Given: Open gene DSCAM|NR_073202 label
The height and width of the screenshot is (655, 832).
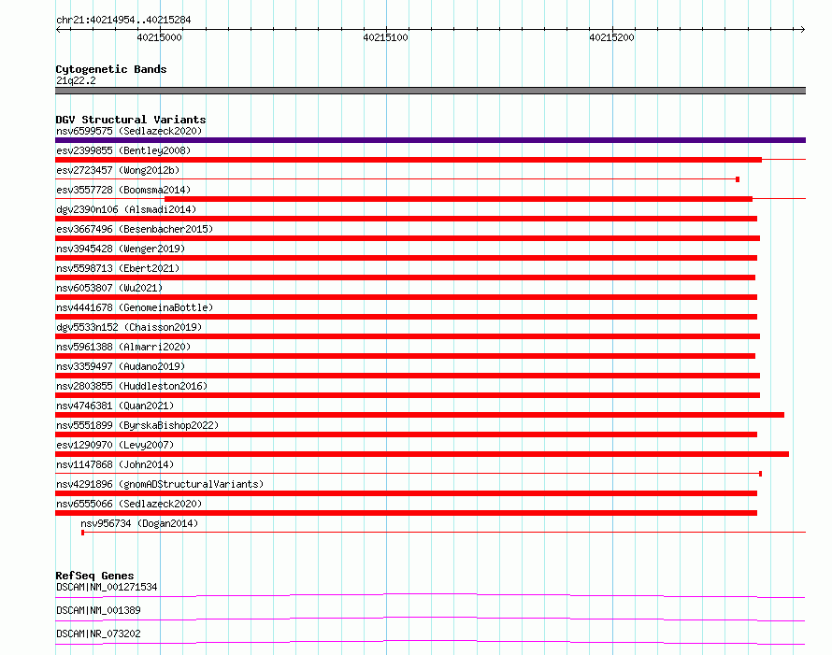Looking at the screenshot, I should 98,634.
